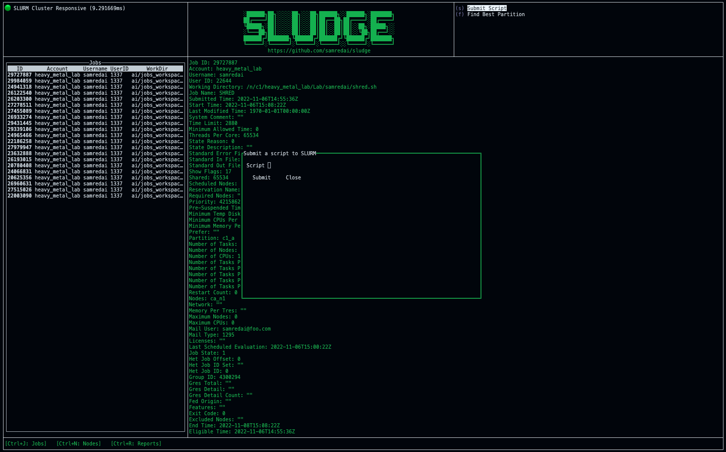Select job row 26960631

(95, 183)
